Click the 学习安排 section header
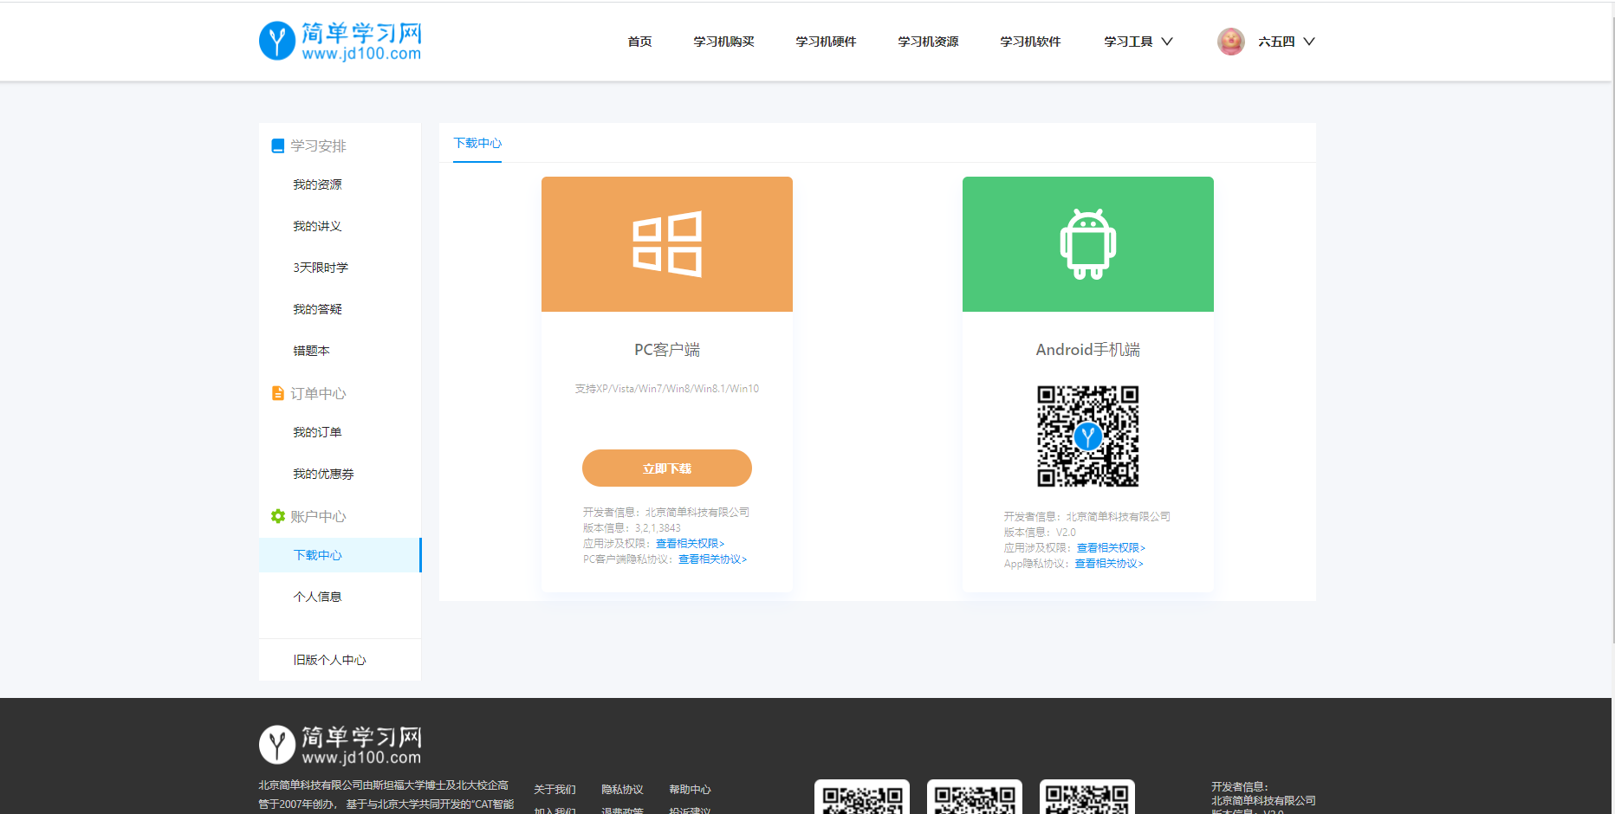1615x814 pixels. 318,145
